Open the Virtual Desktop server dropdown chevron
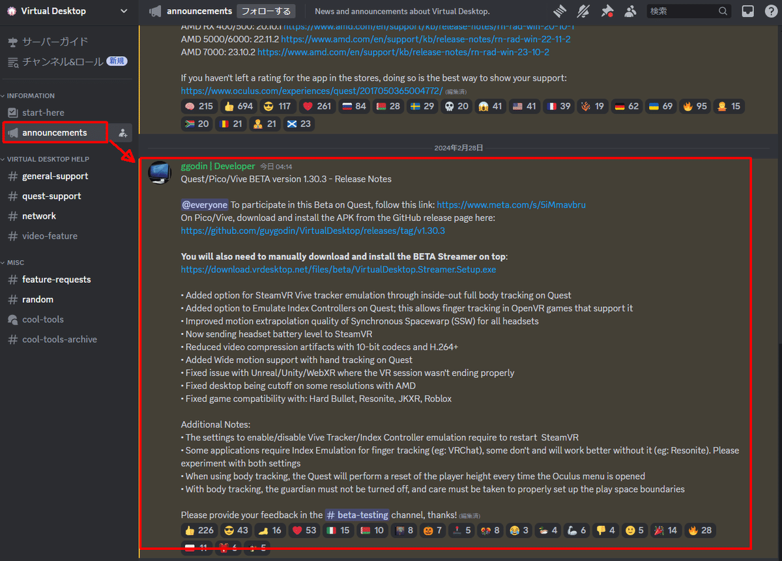 pyautogui.click(x=124, y=11)
